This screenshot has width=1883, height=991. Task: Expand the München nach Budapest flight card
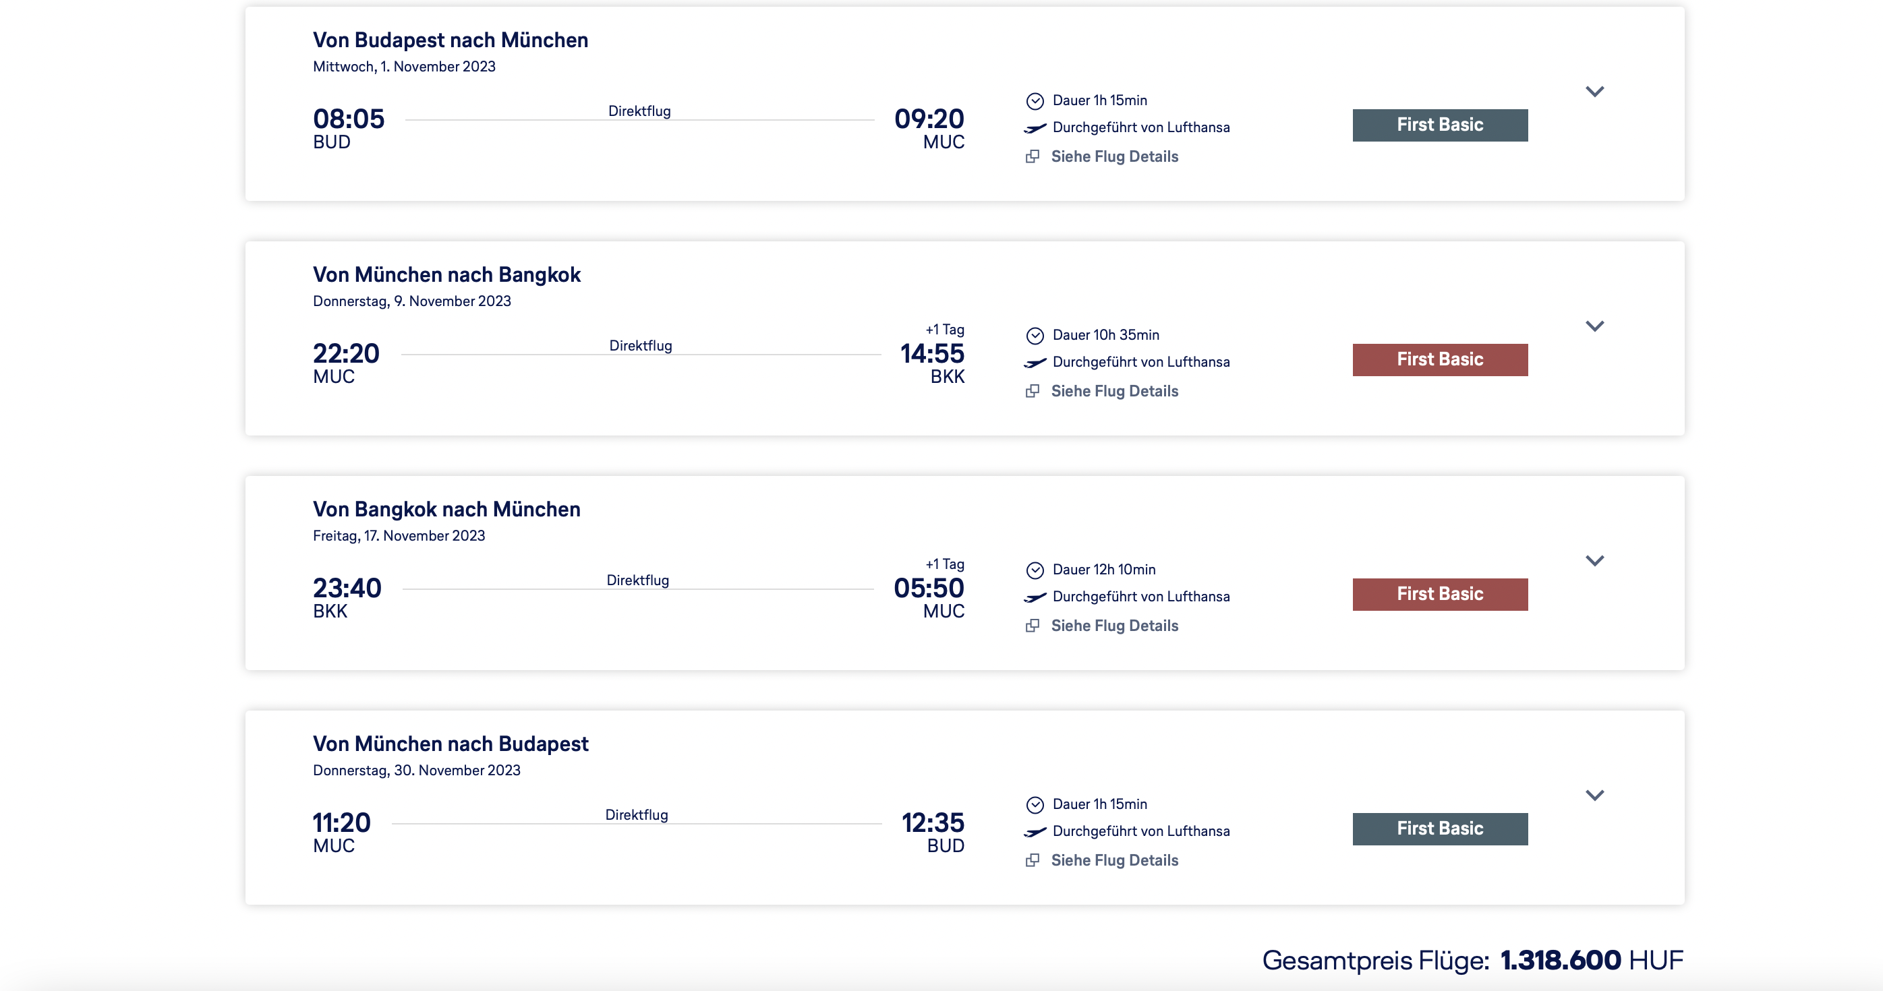tap(1594, 795)
